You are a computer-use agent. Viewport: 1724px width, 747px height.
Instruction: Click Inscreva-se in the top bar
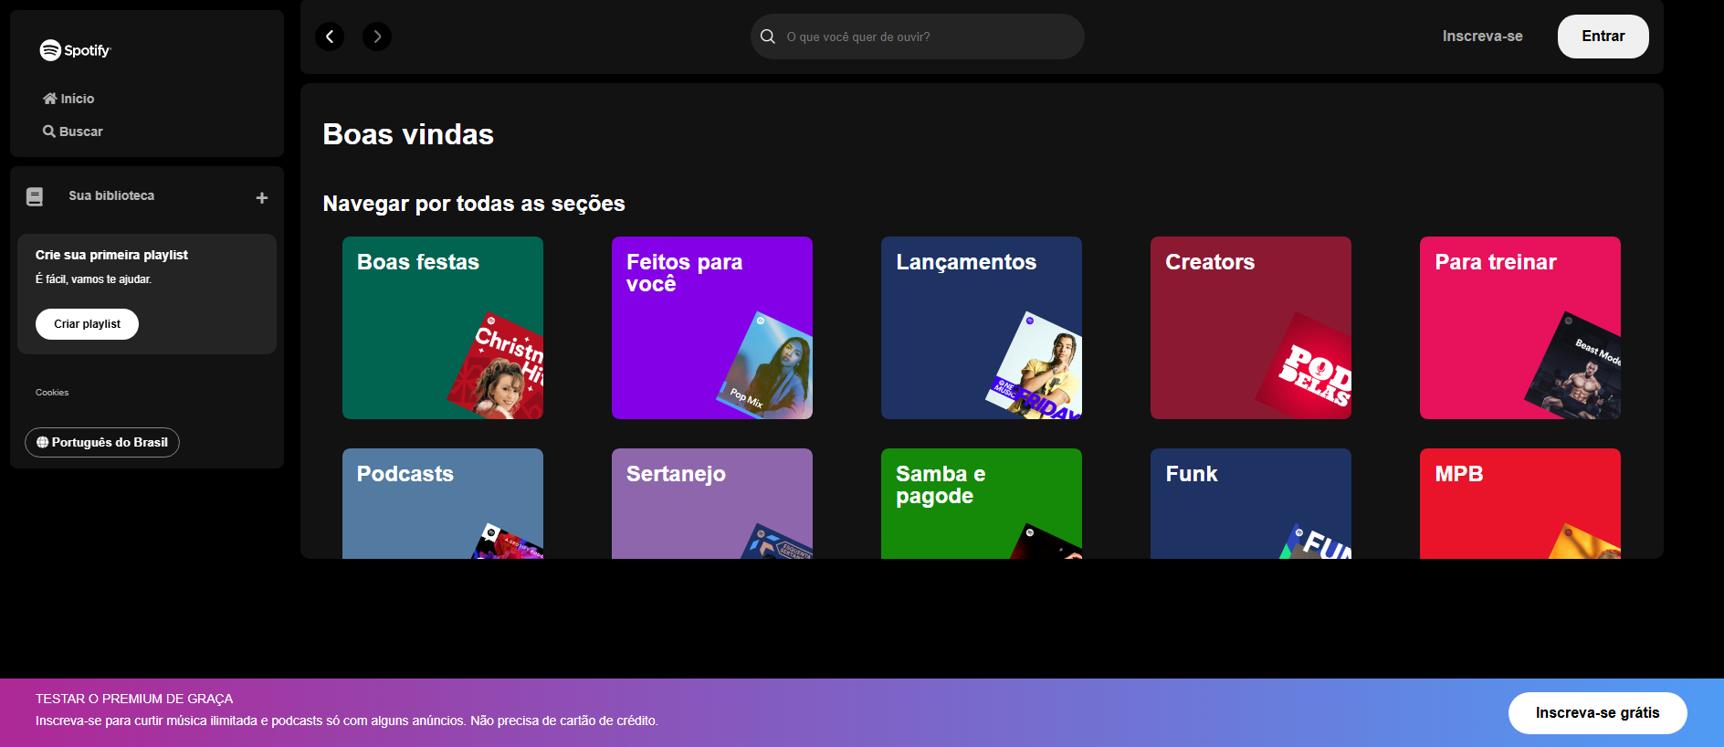[1483, 37]
